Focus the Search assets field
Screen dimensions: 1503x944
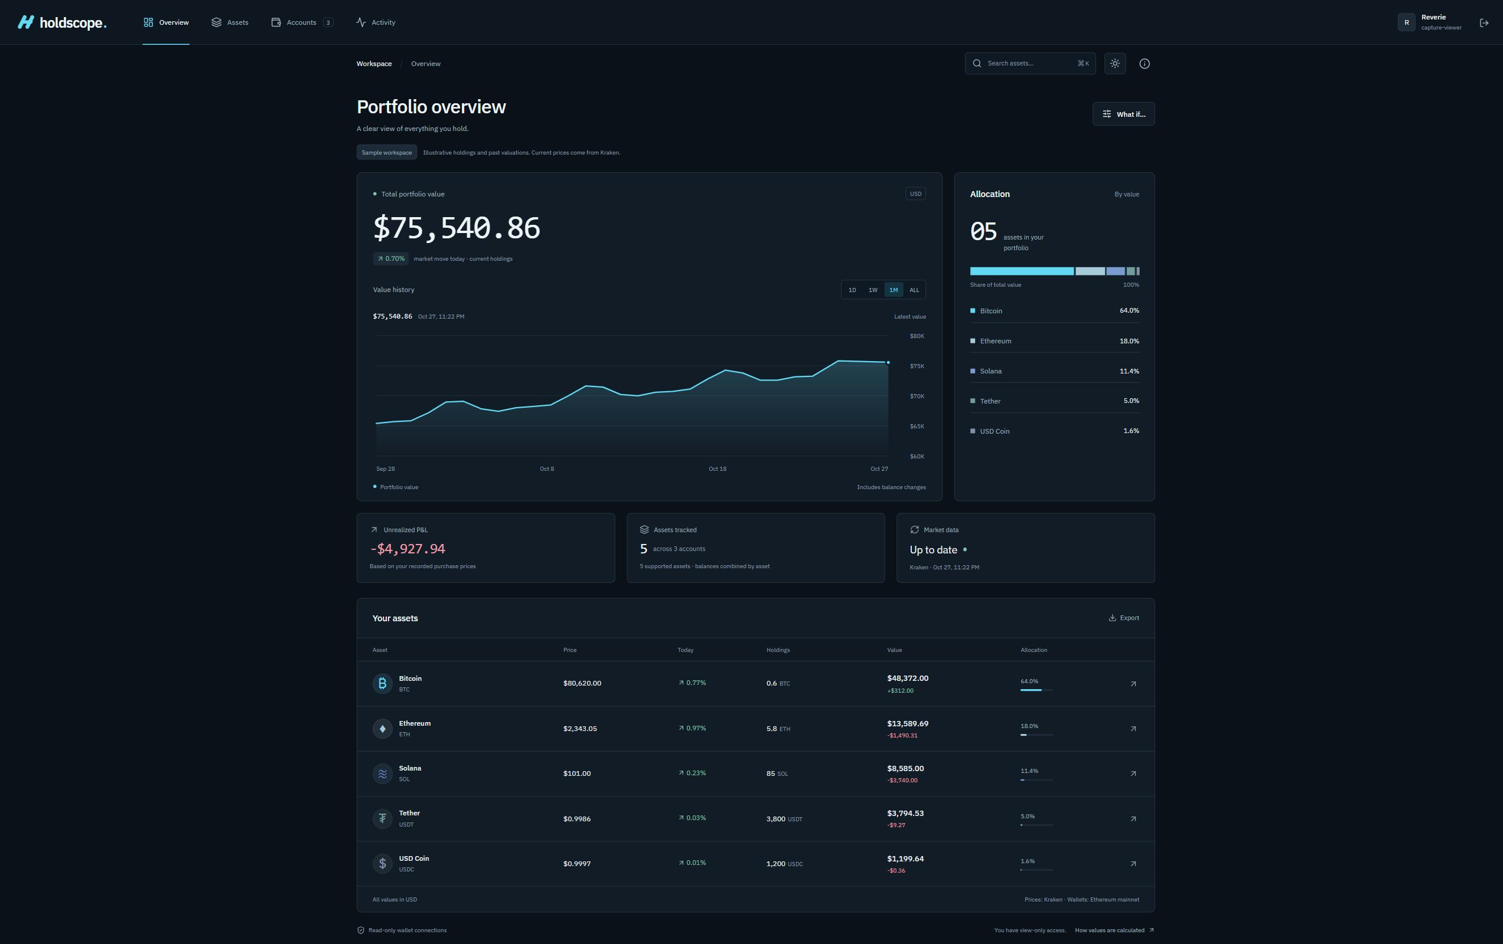[x=1030, y=64]
